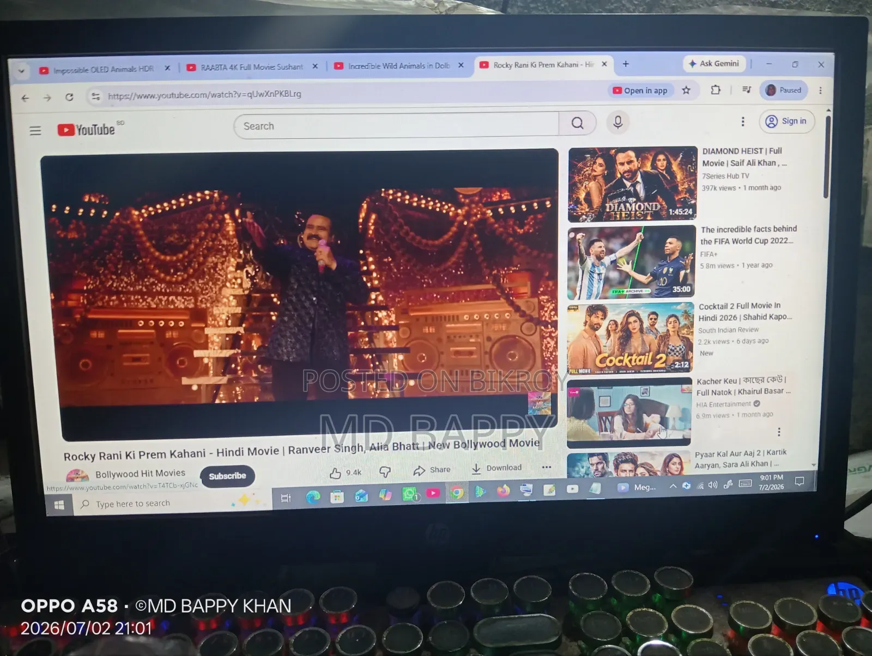Open the DIAMOND HEIST movie thumbnail
The image size is (872, 656).
pos(632,184)
